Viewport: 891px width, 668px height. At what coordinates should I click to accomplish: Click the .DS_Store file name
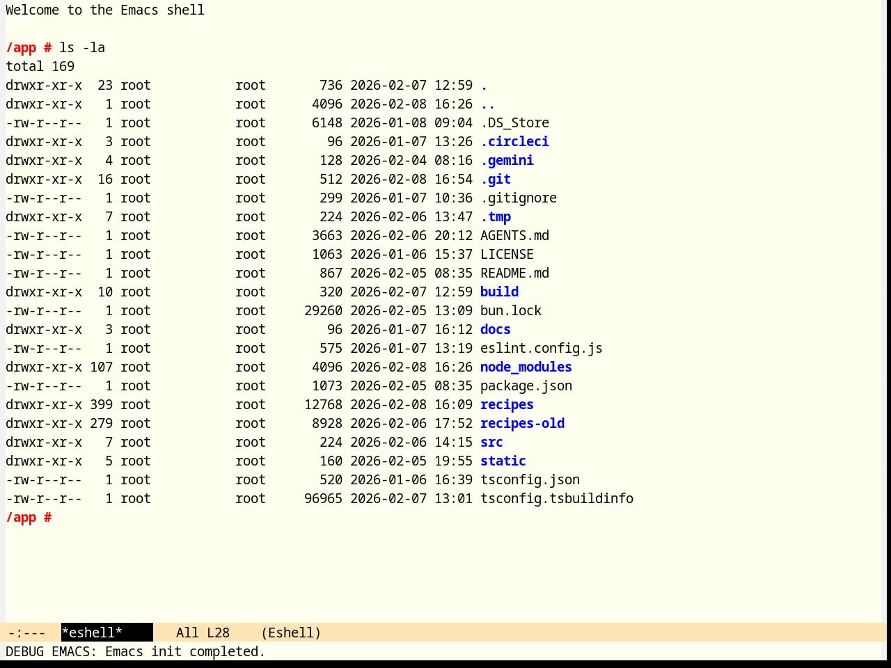[x=514, y=123]
